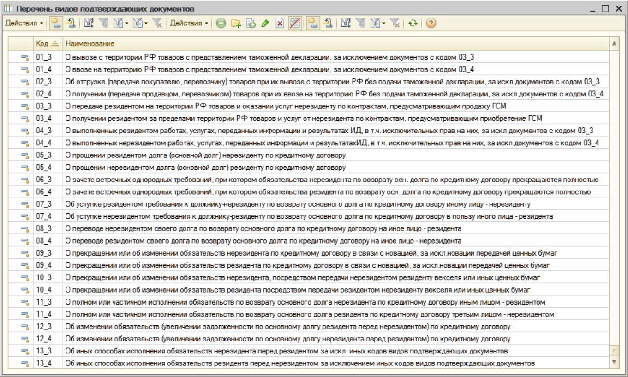Click the window title bar grid icon
The image size is (628, 377).
[x=8, y=8]
